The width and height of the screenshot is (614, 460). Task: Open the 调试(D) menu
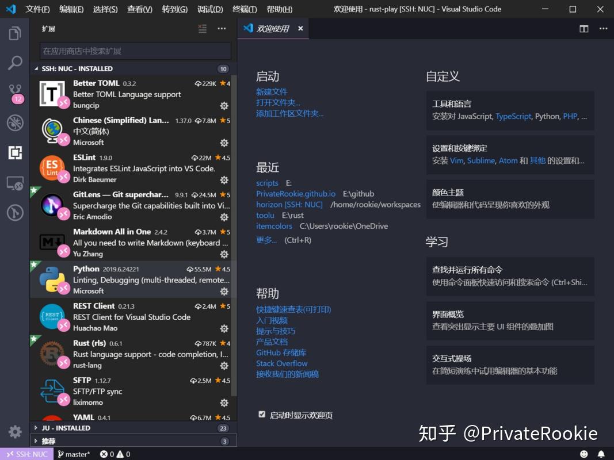tap(210, 9)
